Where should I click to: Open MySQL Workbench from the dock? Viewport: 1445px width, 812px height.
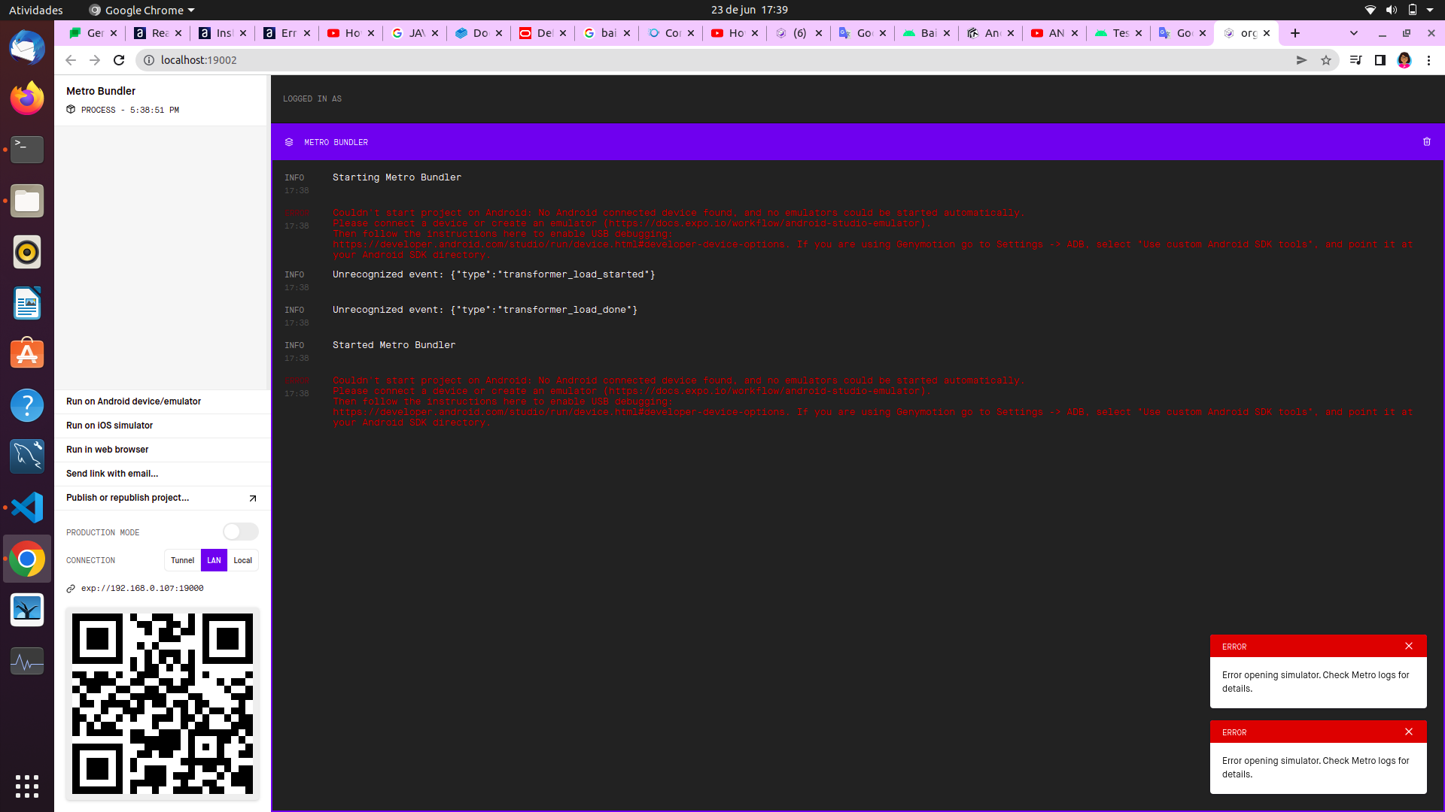pos(27,456)
